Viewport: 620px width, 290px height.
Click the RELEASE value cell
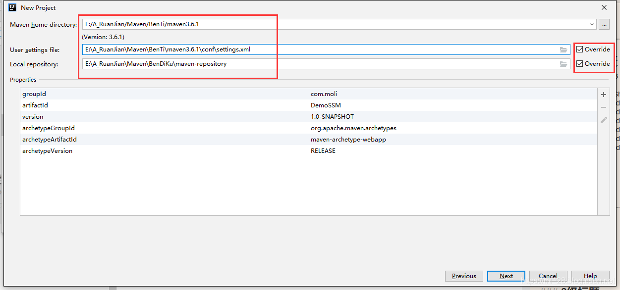click(x=323, y=151)
